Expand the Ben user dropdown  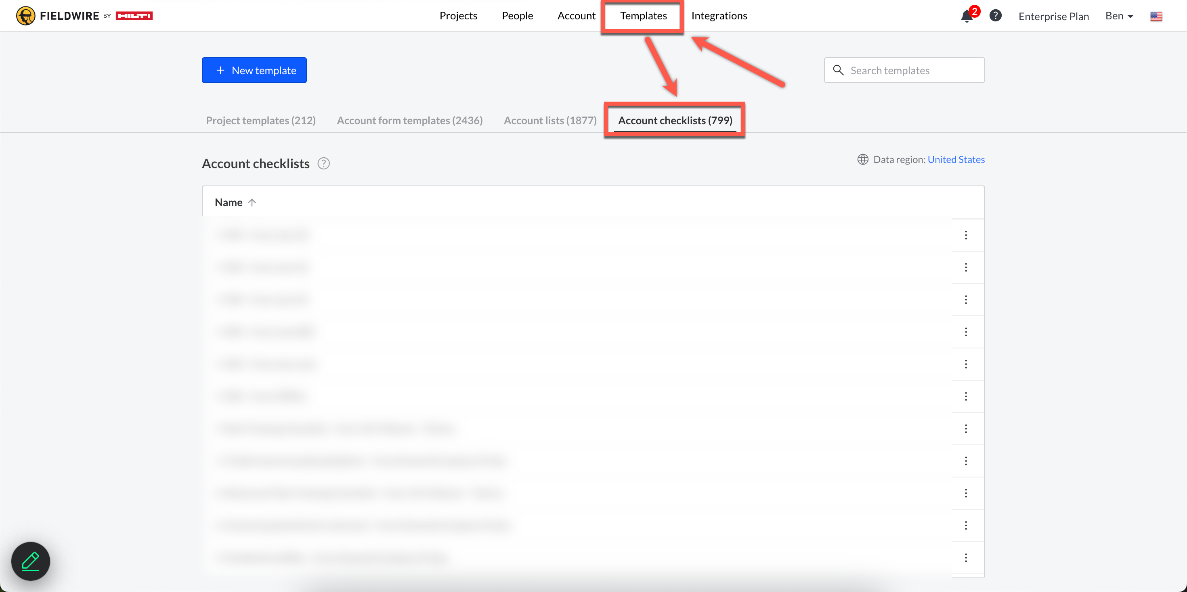1119,16
